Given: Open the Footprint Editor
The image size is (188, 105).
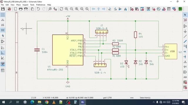Looking at the screenshot, I should pyautogui.click(x=142, y=9).
